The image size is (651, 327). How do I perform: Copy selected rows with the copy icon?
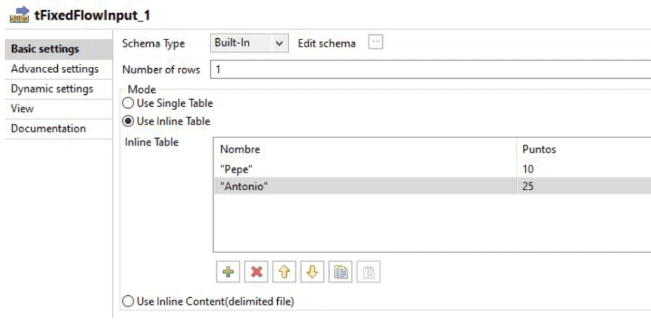(341, 272)
